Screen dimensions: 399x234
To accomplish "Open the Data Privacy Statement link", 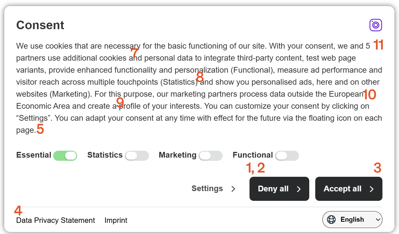I will 56,220.
